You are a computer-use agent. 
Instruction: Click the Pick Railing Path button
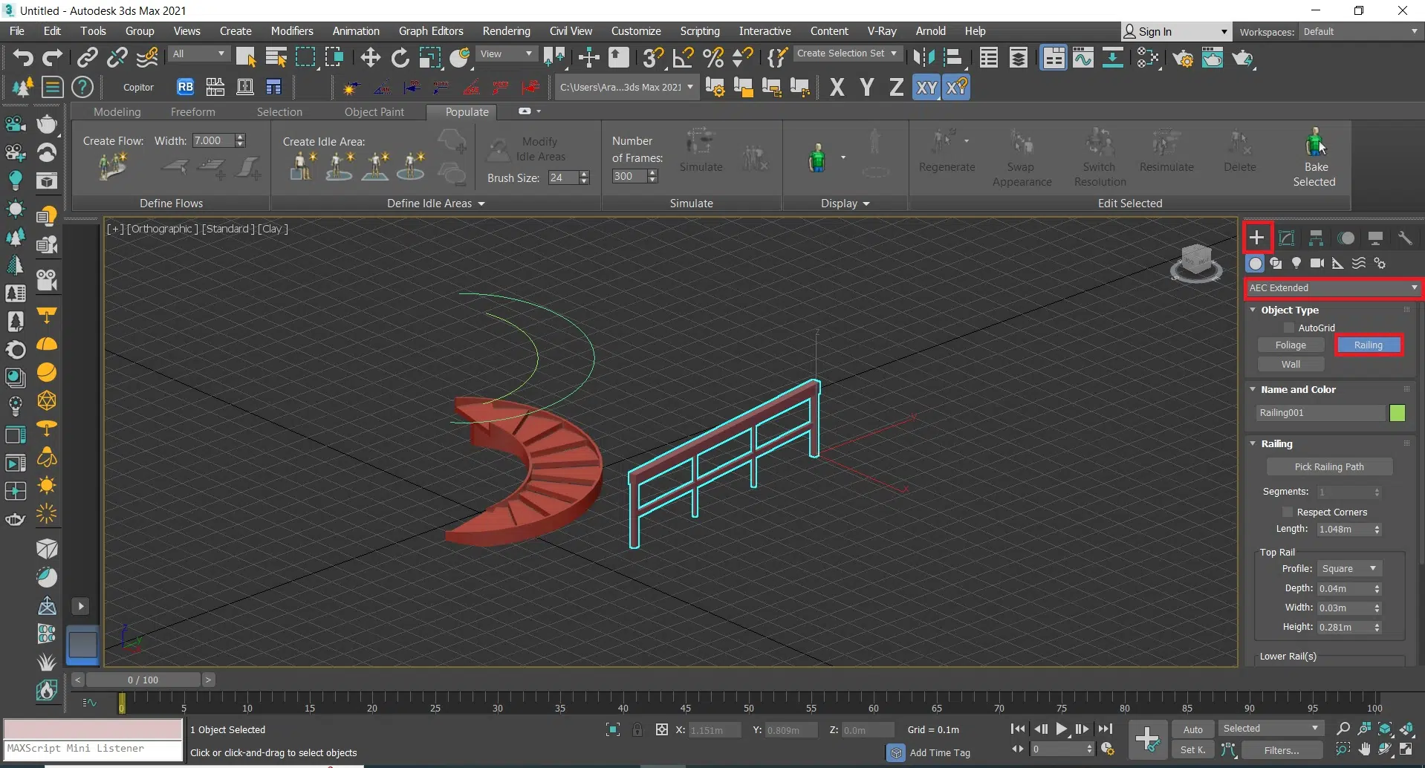pos(1328,467)
